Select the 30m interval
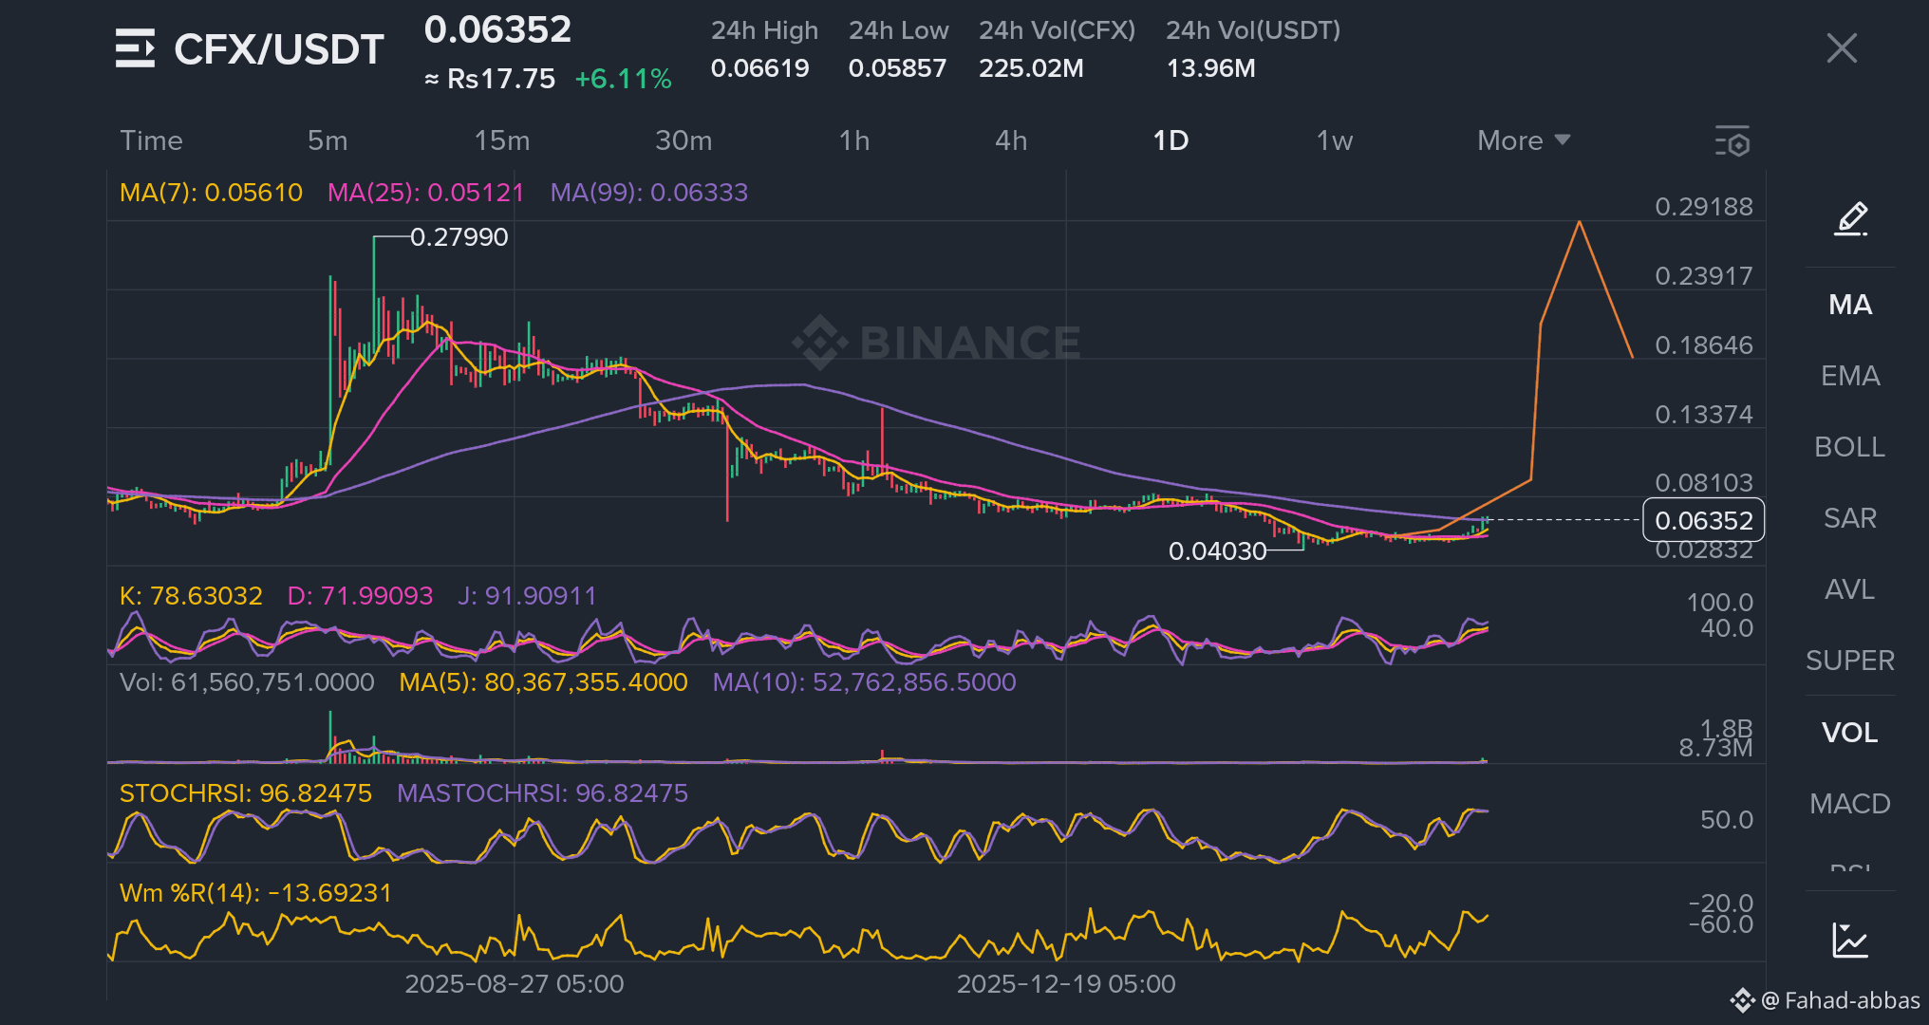Screen dimensions: 1929x1025 pyautogui.click(x=684, y=140)
